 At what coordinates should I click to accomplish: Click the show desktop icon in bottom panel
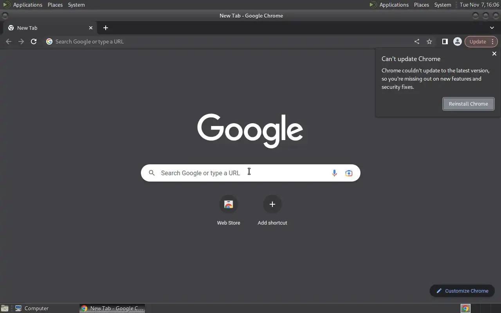[x=5, y=308]
